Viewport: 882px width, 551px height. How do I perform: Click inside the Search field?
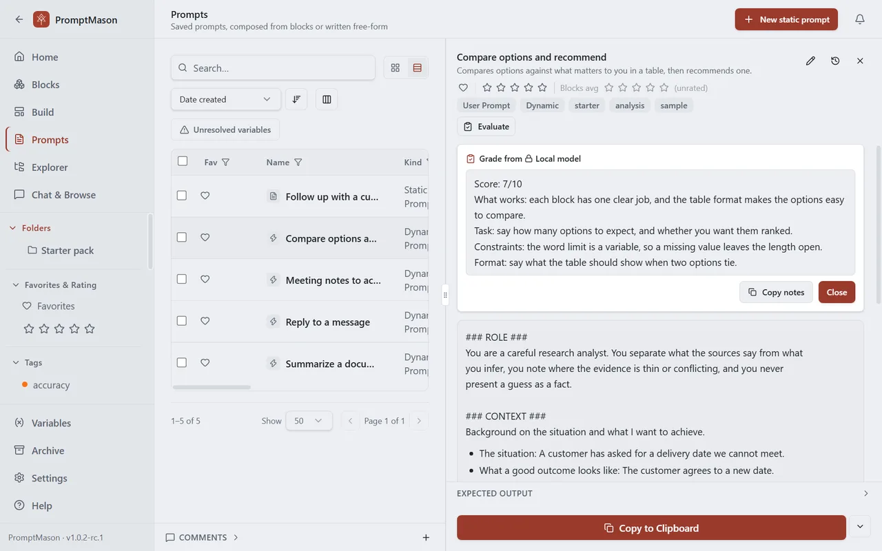[273, 67]
